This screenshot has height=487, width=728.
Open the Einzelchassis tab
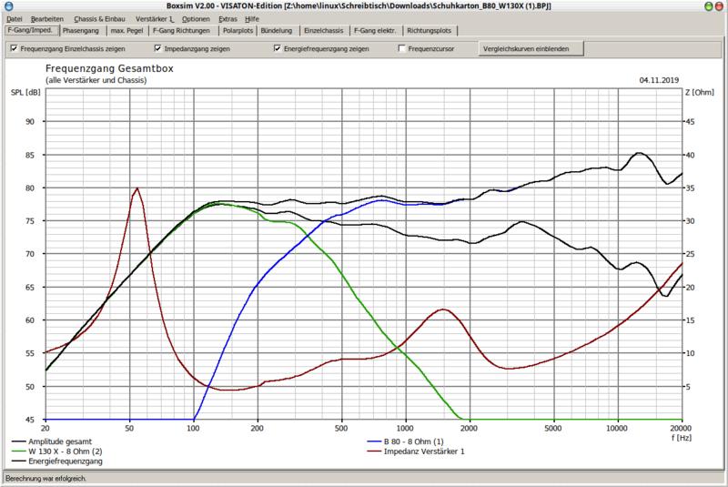point(324,31)
